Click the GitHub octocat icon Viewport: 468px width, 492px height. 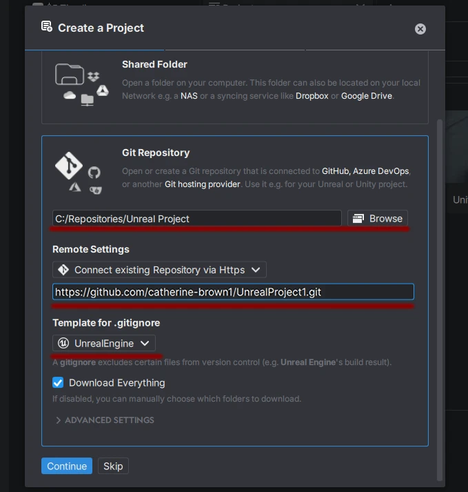point(94,173)
